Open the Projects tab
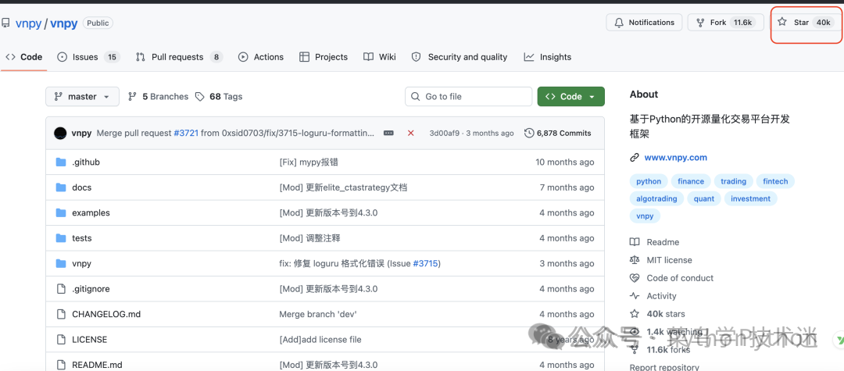Screen dimensions: 844x371 [x=324, y=57]
